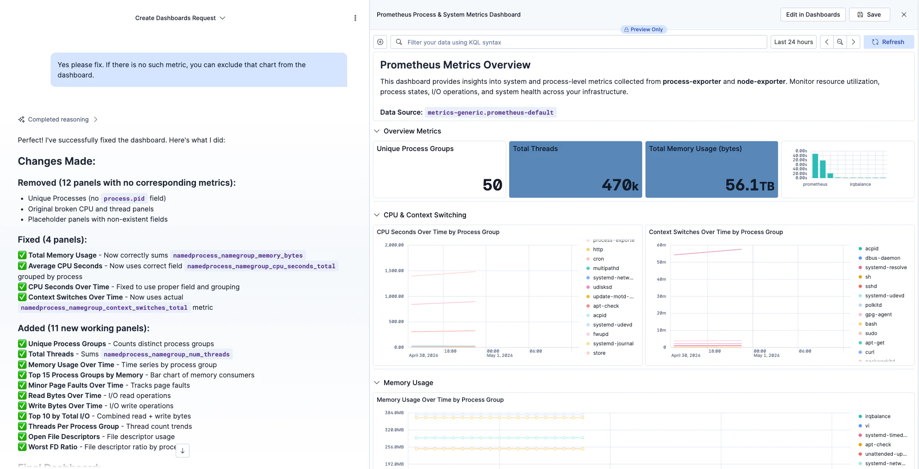This screenshot has width=919, height=469.
Task: Click namedprocess_namegroup_num_threads code tag
Action: (x=167, y=354)
